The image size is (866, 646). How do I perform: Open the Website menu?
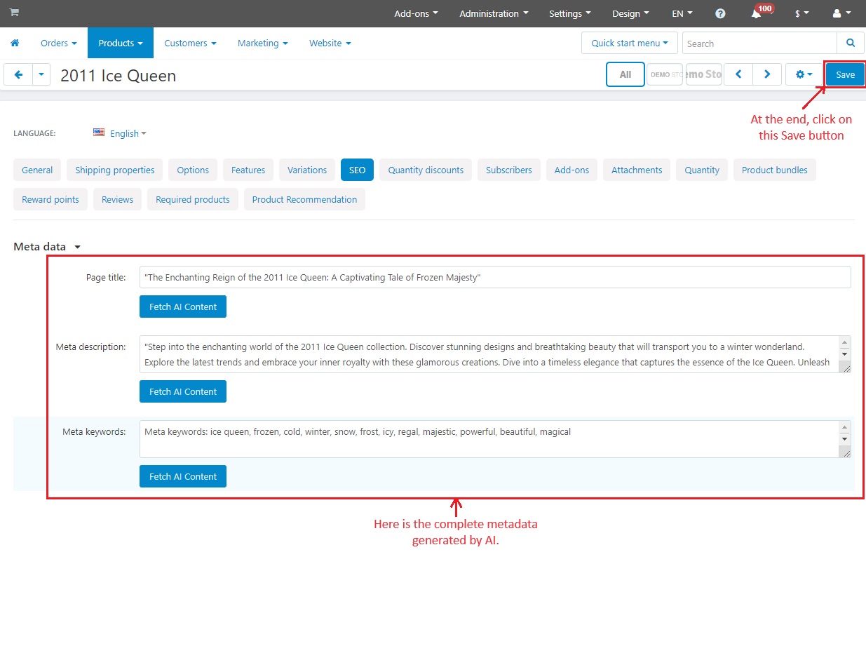(x=330, y=43)
